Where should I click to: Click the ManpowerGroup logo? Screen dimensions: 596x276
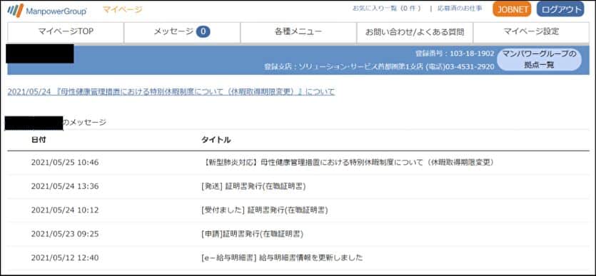[47, 11]
